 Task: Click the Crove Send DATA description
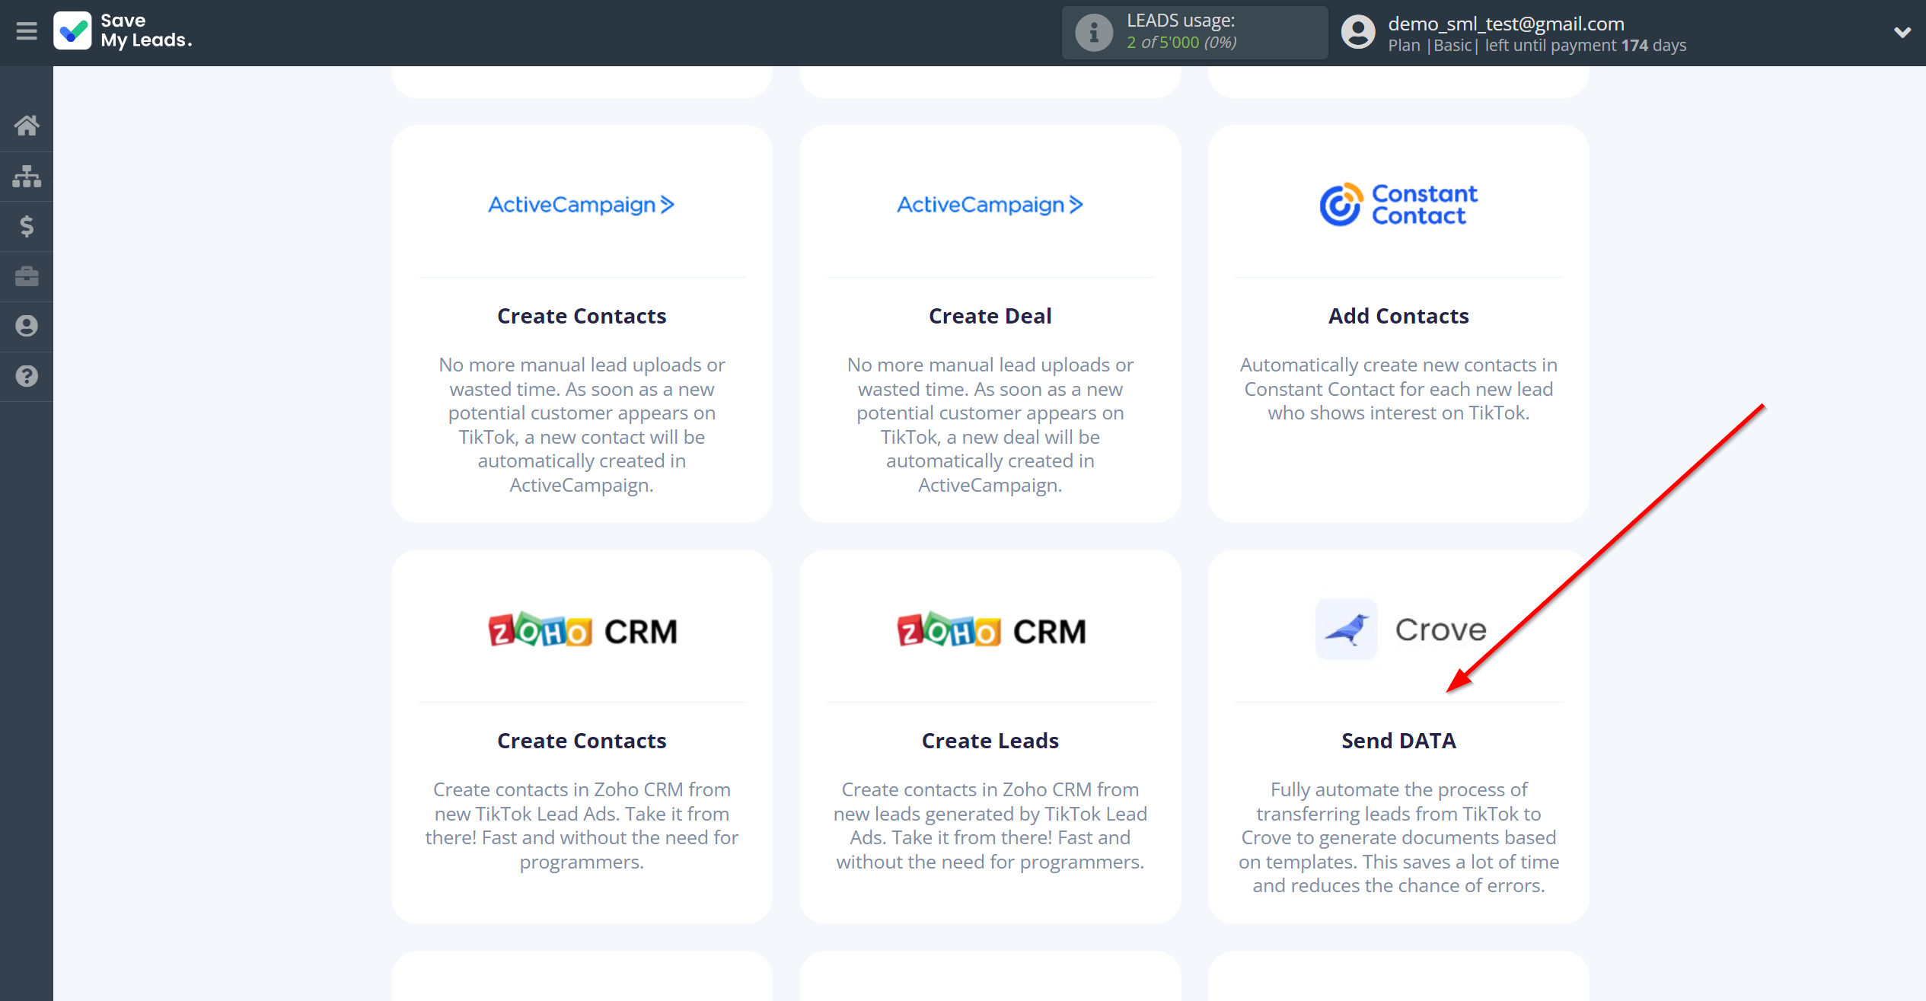(1398, 837)
